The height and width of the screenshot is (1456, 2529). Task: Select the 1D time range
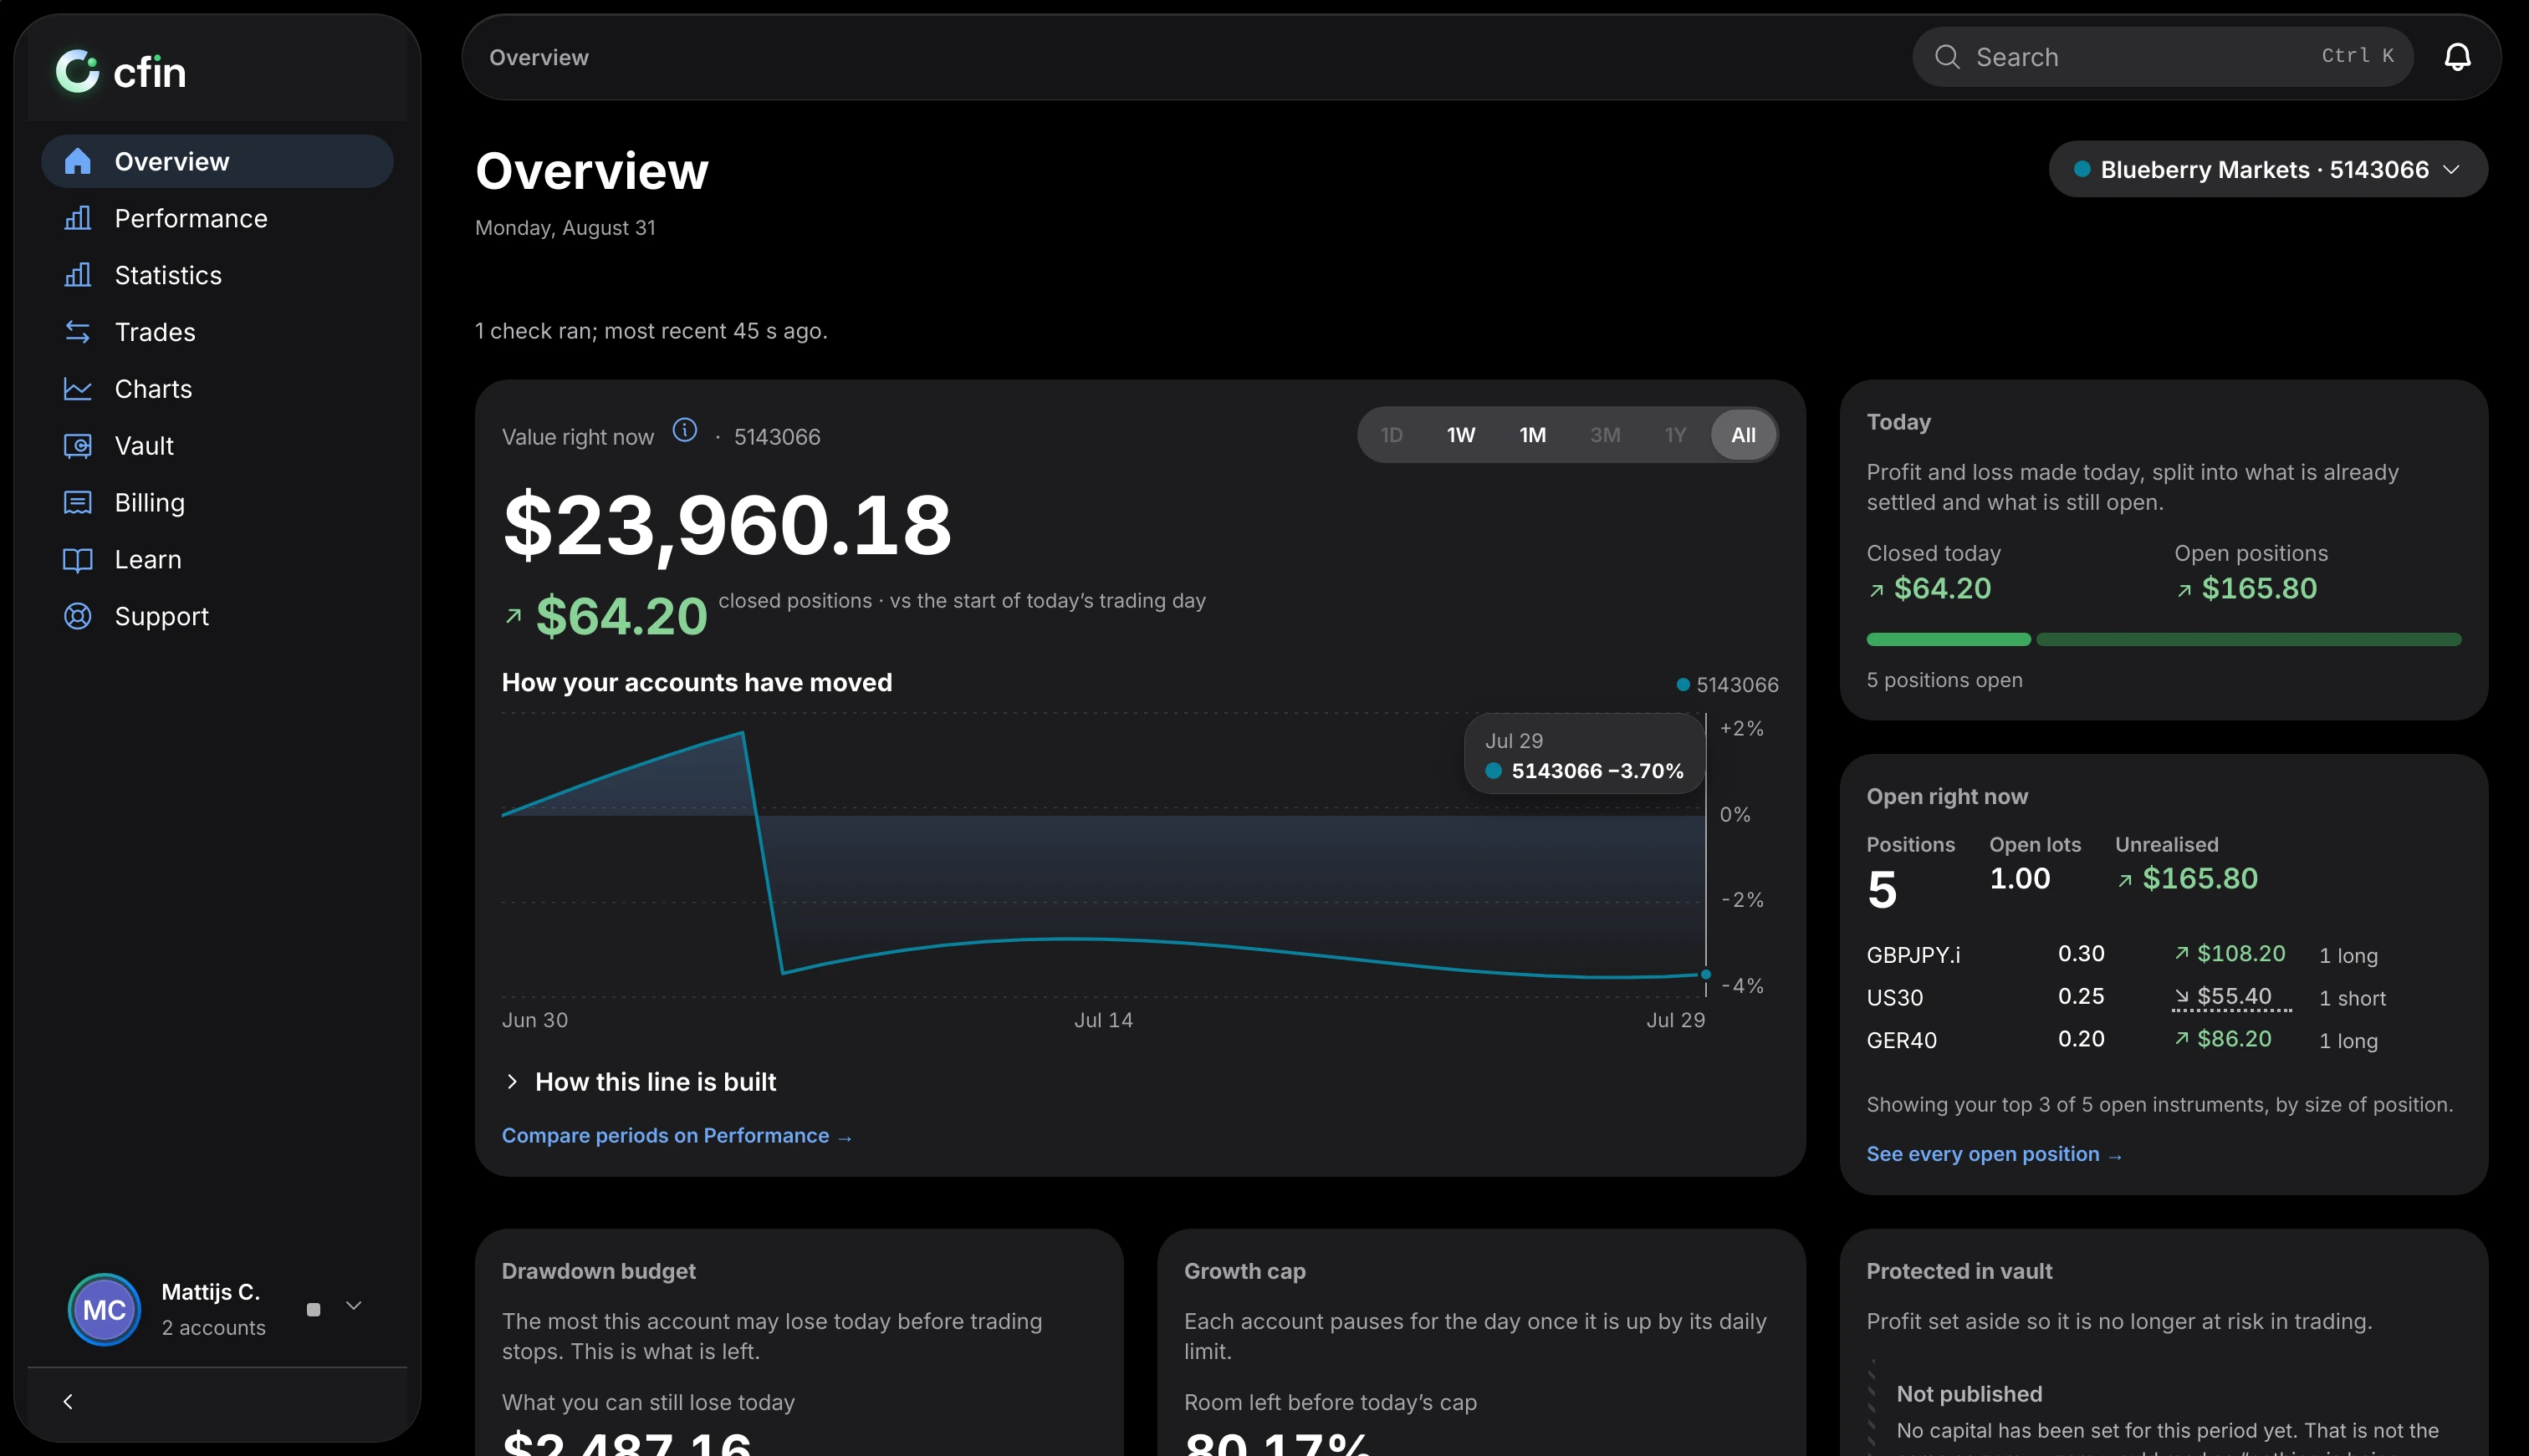coord(1392,435)
